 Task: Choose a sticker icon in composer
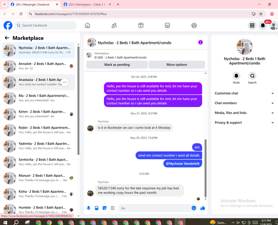coord(105,208)
